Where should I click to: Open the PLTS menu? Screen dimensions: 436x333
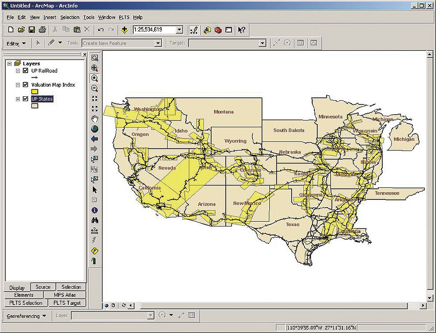[x=124, y=17]
